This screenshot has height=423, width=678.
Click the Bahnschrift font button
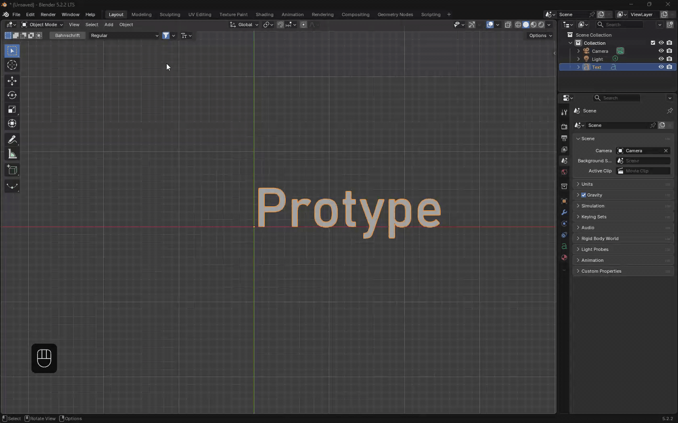tap(67, 35)
